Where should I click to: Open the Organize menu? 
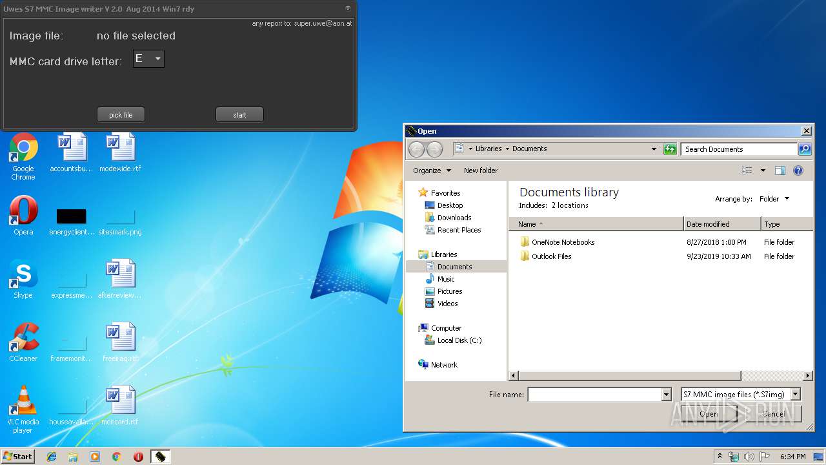coord(432,170)
